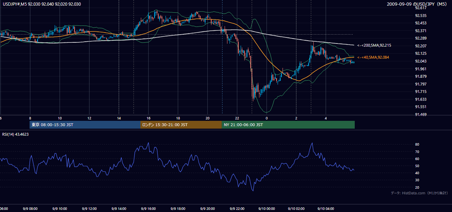
Task: Click the NY 21:00-06:00 JST session bar
Action: tap(288, 125)
